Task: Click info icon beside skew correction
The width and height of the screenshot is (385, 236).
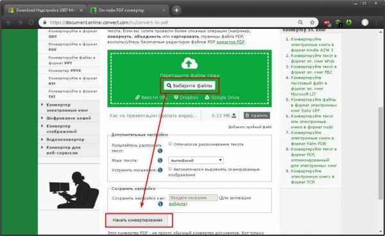Action: coord(160,170)
